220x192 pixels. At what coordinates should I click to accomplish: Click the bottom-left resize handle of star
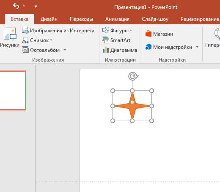(113, 121)
